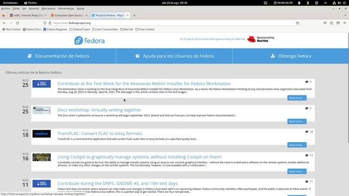Expand the list all tabs chevron

pos(345,15)
